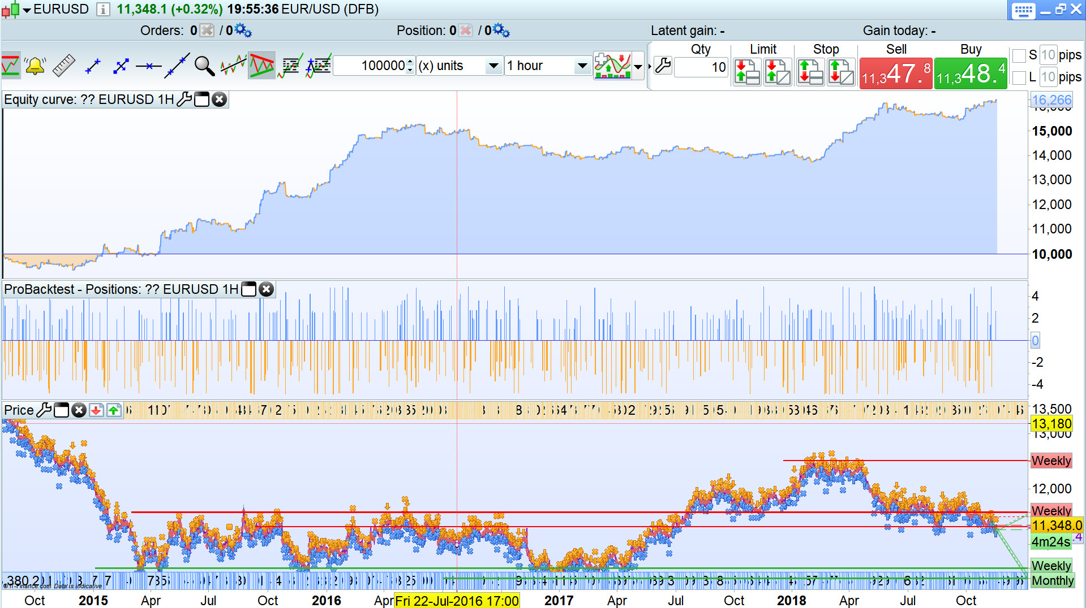Open the indicators and trading systems button

coord(612,66)
